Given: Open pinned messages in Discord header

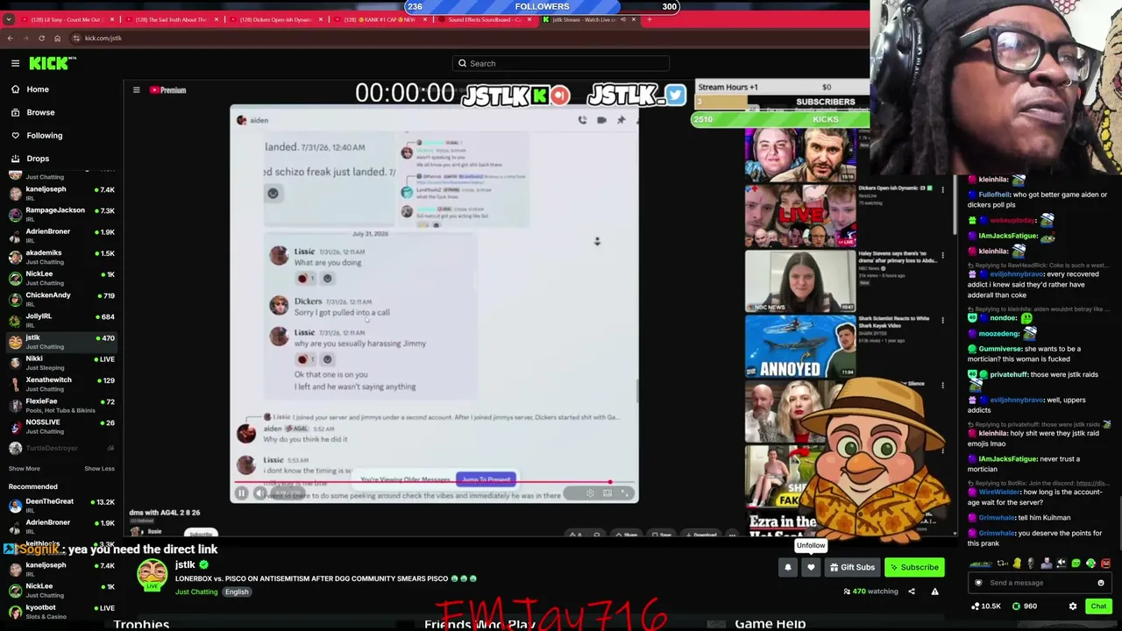Looking at the screenshot, I should (x=621, y=120).
